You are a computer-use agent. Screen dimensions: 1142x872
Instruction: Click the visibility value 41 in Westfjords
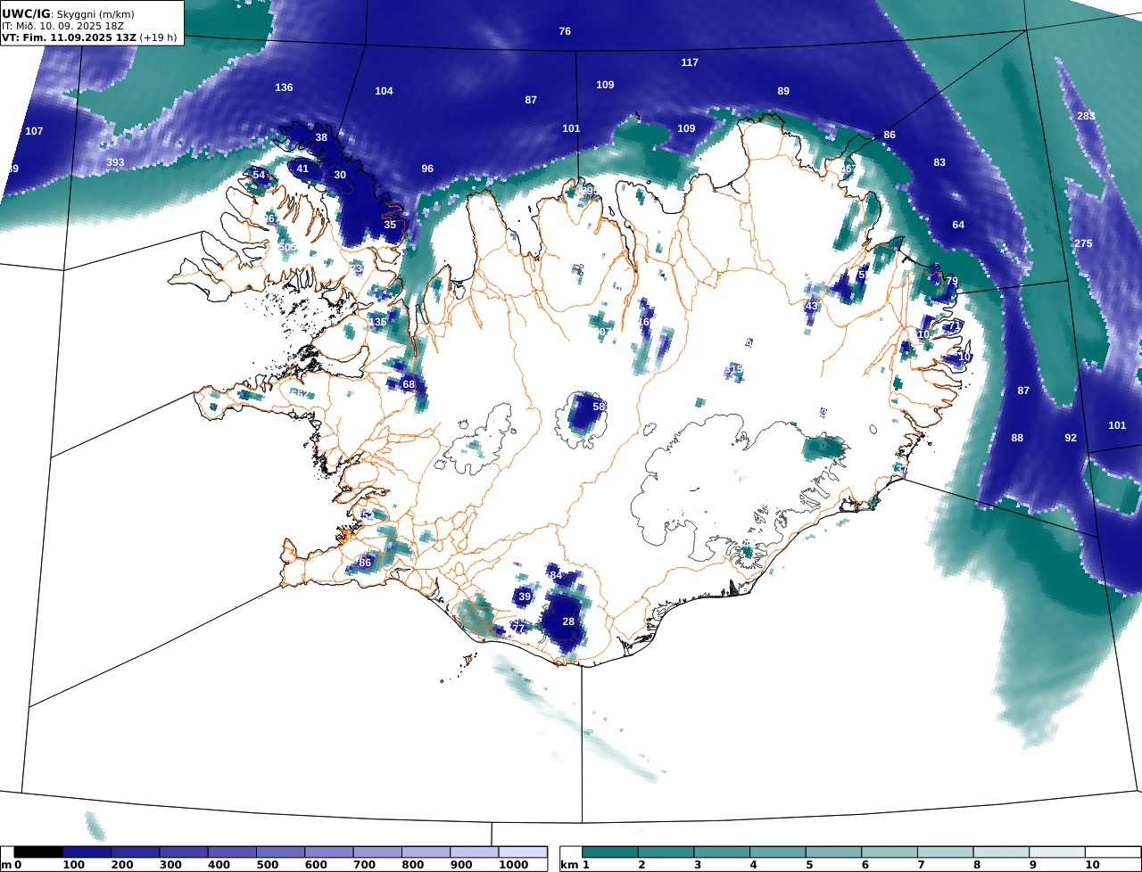pyautogui.click(x=302, y=169)
